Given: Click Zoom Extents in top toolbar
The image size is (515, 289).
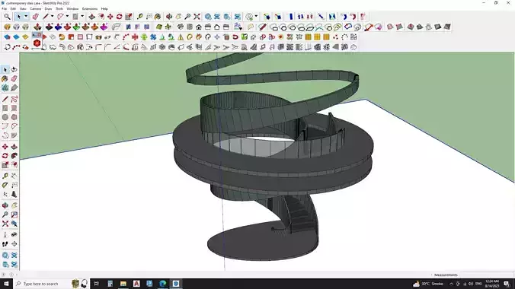Looking at the screenshot, I should click(197, 17).
